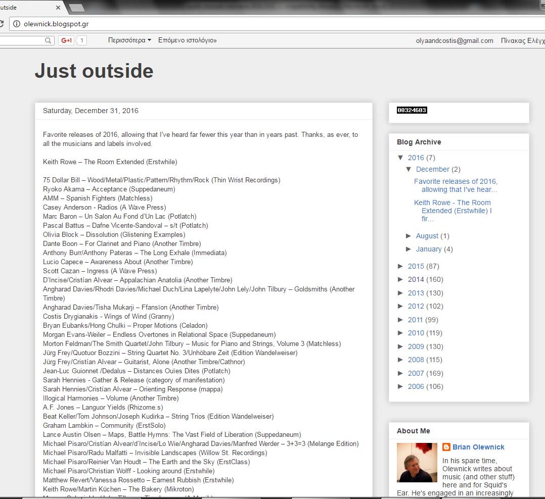Click the URL address bar field
Image resolution: width=545 pixels, height=499 pixels.
253,24
